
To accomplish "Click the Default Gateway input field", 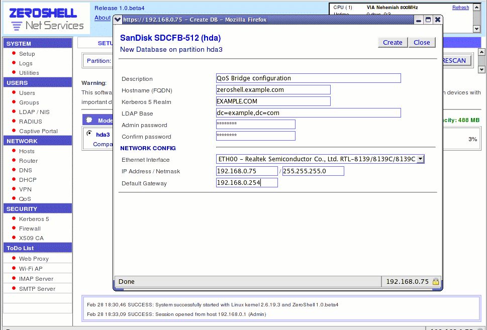I will point(246,183).
